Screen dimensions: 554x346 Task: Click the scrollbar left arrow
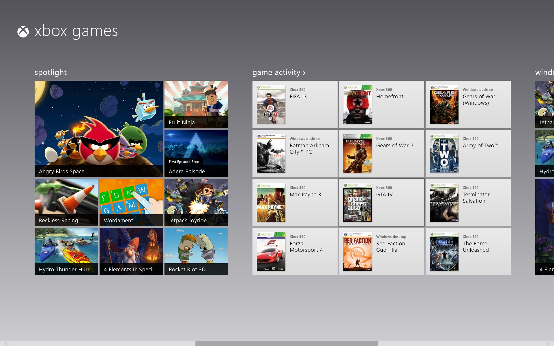[x=6, y=343]
